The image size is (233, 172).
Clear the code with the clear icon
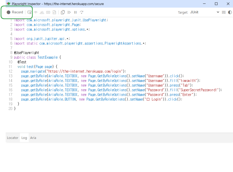[x=224, y=12]
